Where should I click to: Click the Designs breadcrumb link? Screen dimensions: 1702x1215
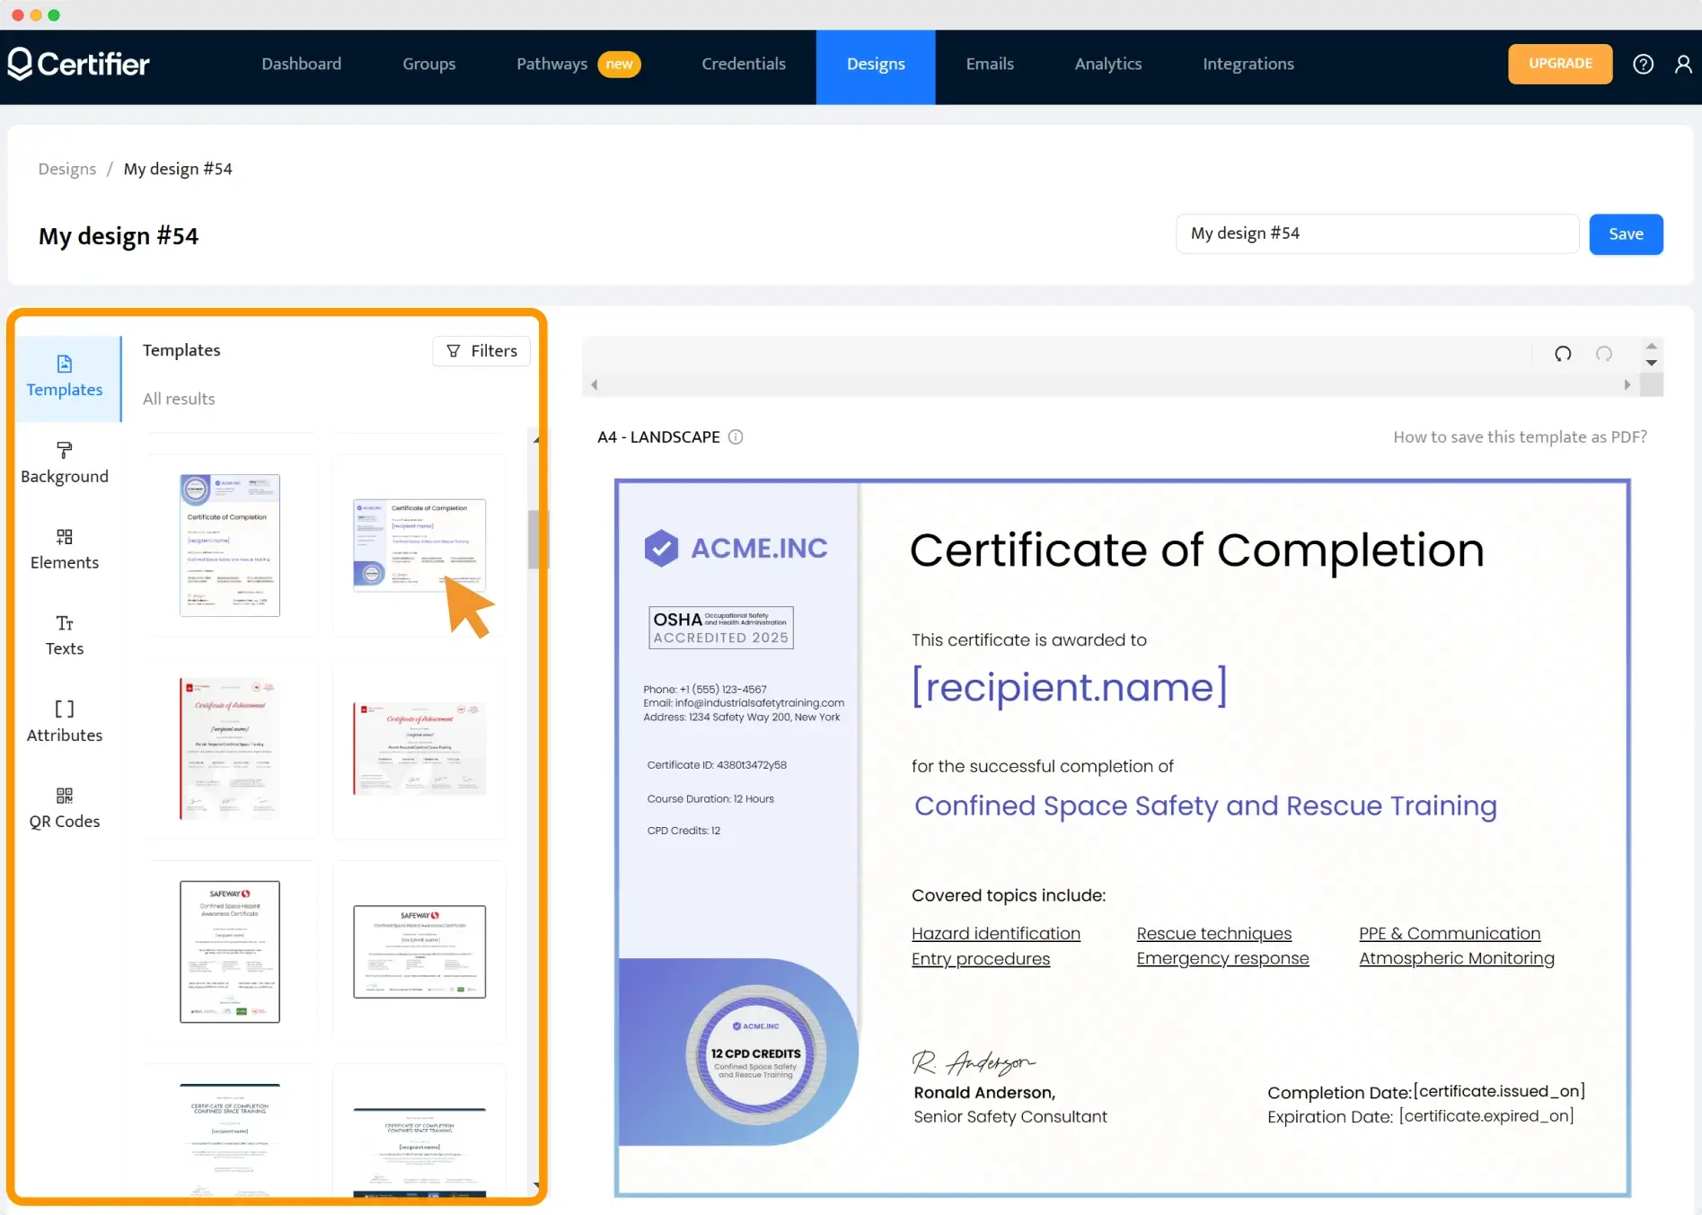67,169
